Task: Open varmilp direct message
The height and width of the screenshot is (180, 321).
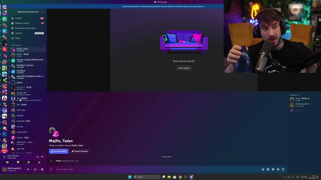Action: click(x=28, y=126)
